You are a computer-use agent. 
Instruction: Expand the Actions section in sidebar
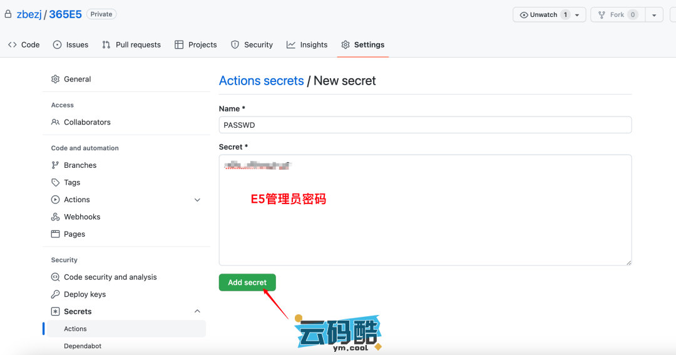click(197, 200)
